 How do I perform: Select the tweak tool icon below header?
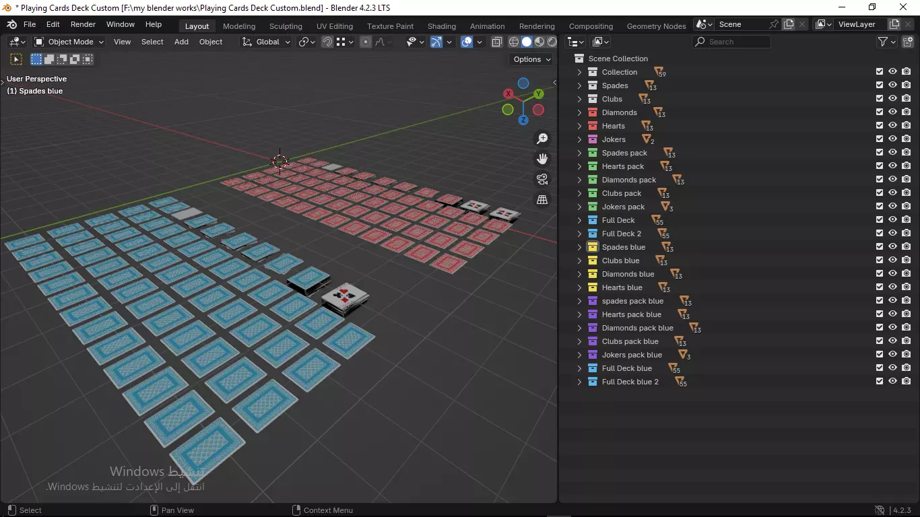[x=16, y=59]
